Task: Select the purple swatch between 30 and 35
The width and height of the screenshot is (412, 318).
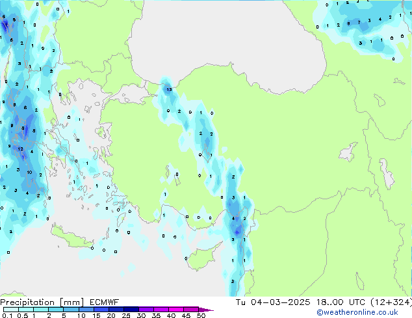Action: click(149, 310)
